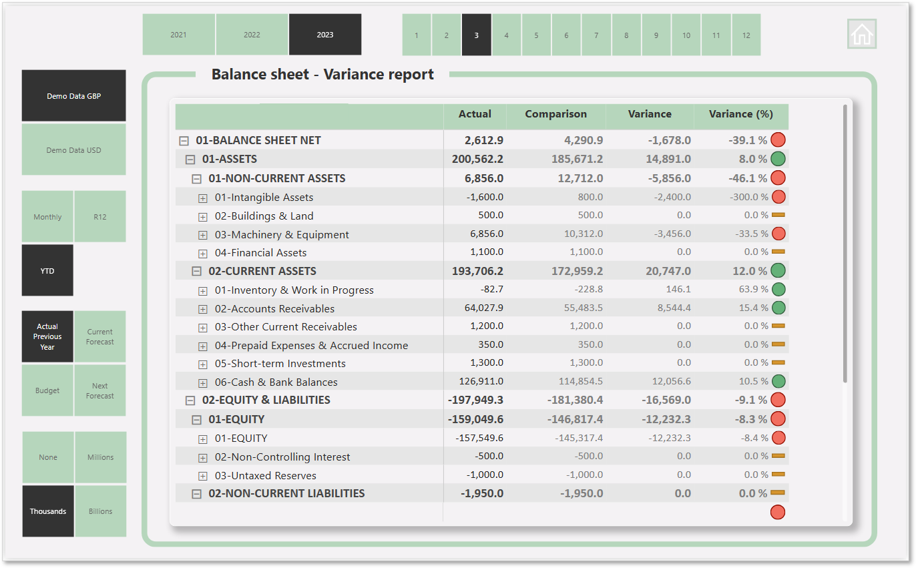The height and width of the screenshot is (568, 916).
Task: Set number scaling to Millions
Action: point(101,457)
